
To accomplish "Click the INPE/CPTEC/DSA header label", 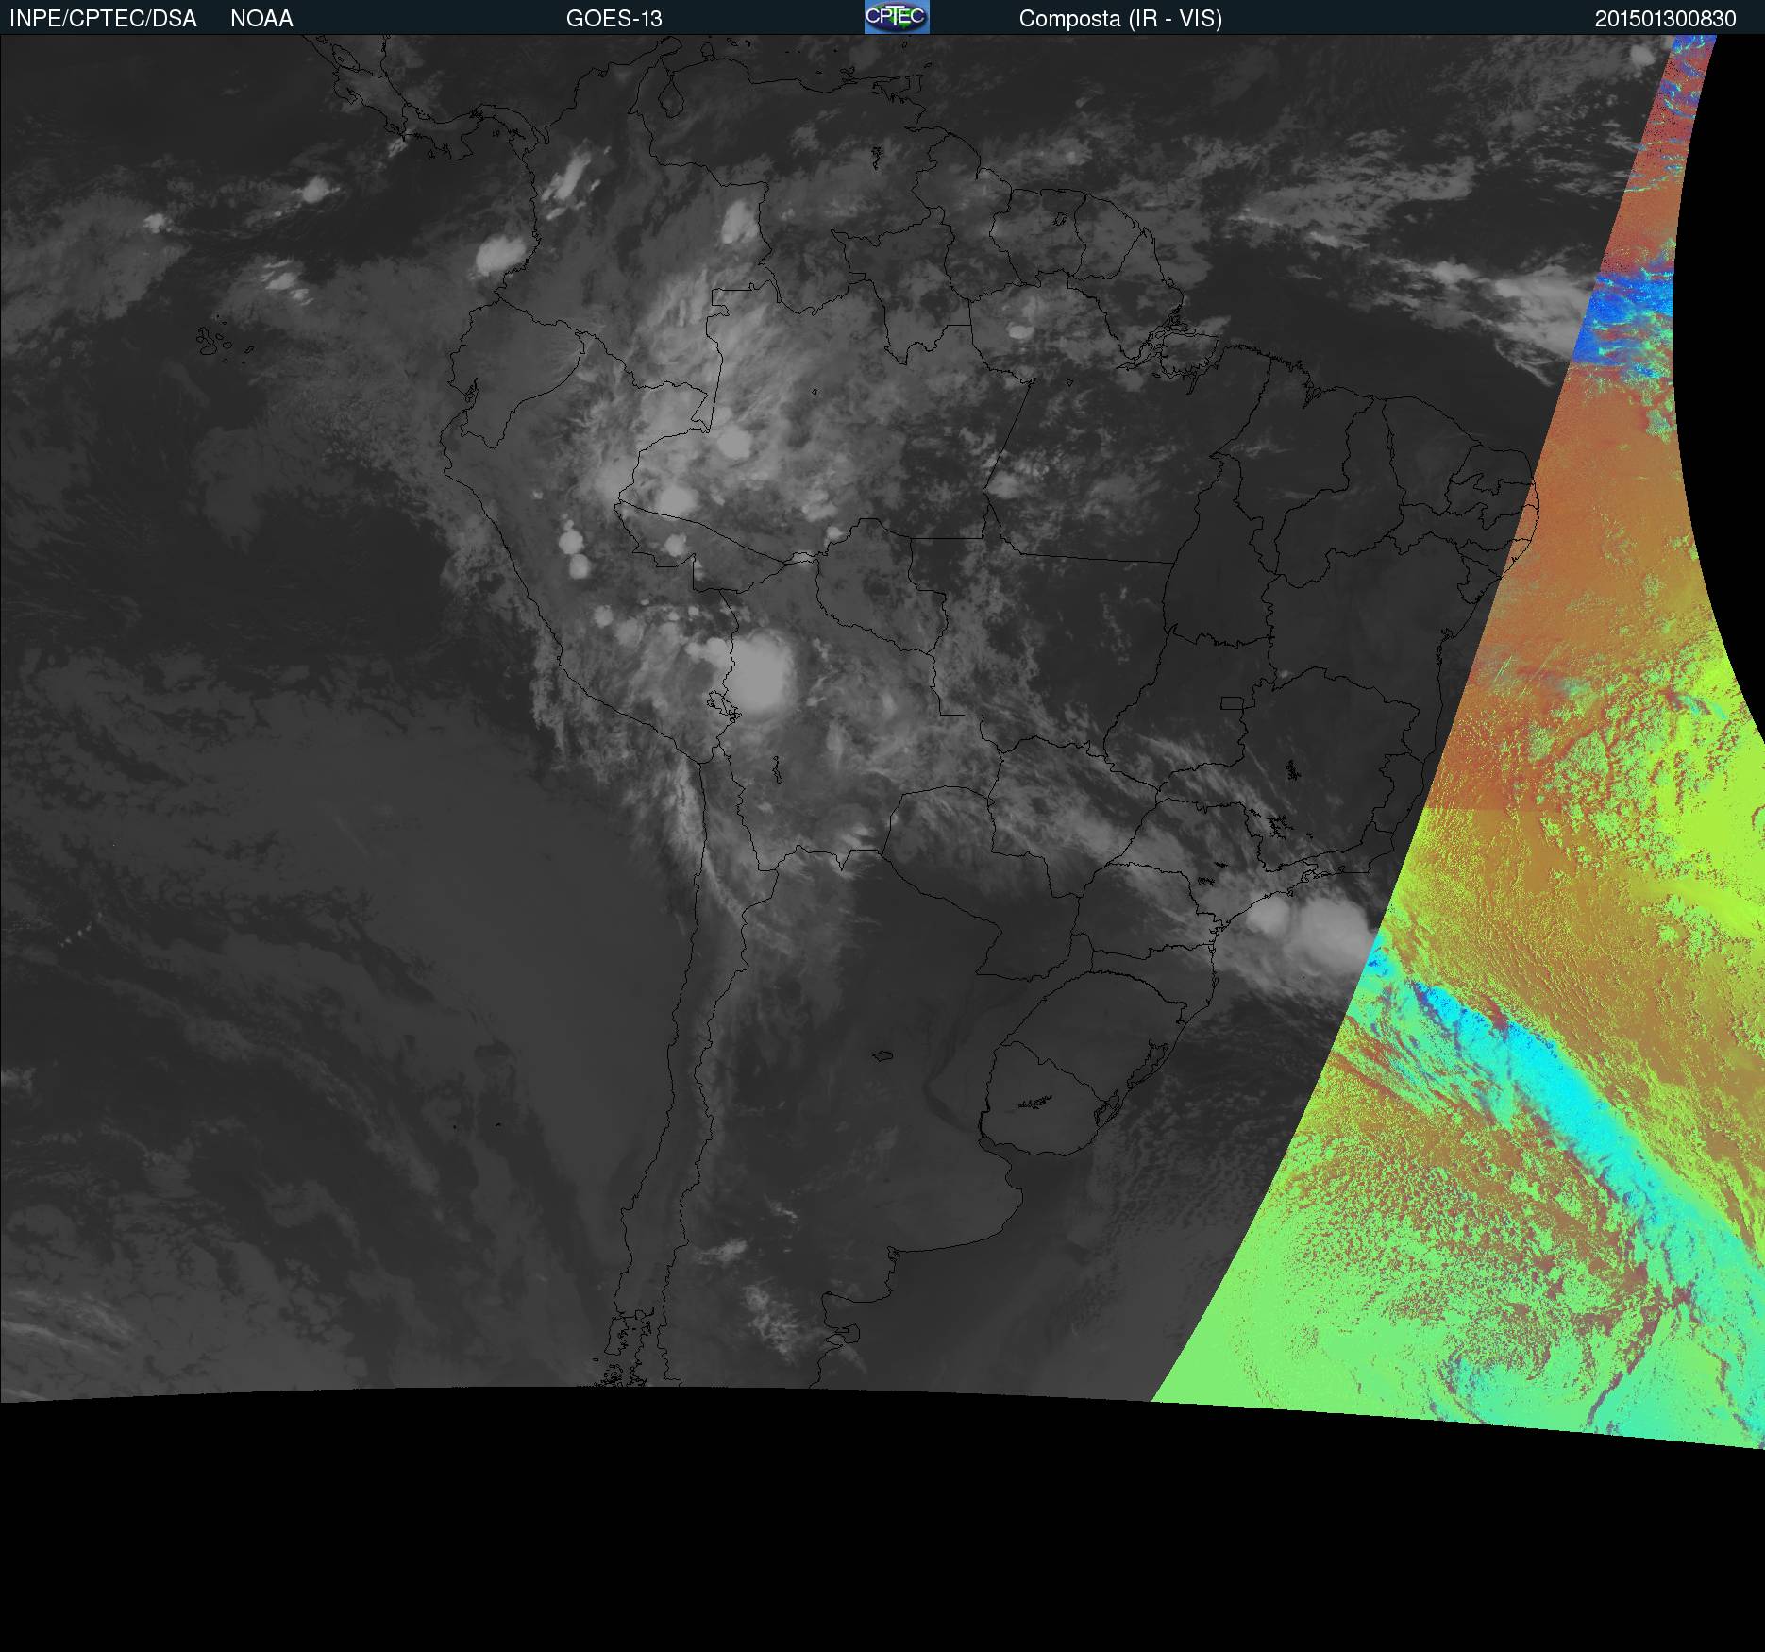I will click(103, 19).
